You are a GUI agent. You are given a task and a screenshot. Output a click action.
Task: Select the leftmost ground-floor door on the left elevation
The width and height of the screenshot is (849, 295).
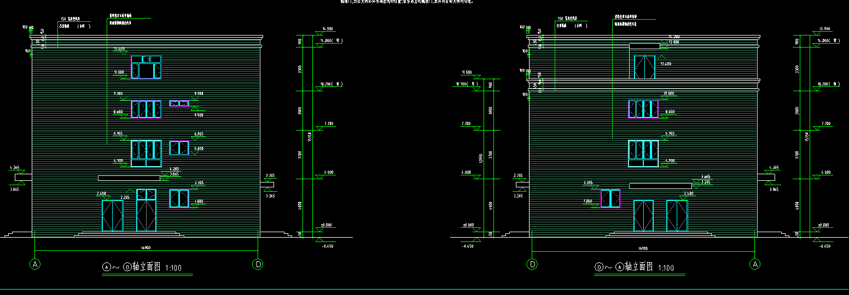113,216
